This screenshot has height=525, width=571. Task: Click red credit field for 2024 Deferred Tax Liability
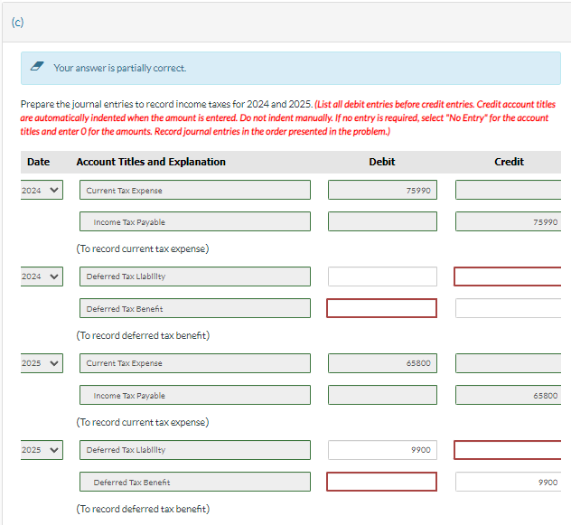coord(507,277)
